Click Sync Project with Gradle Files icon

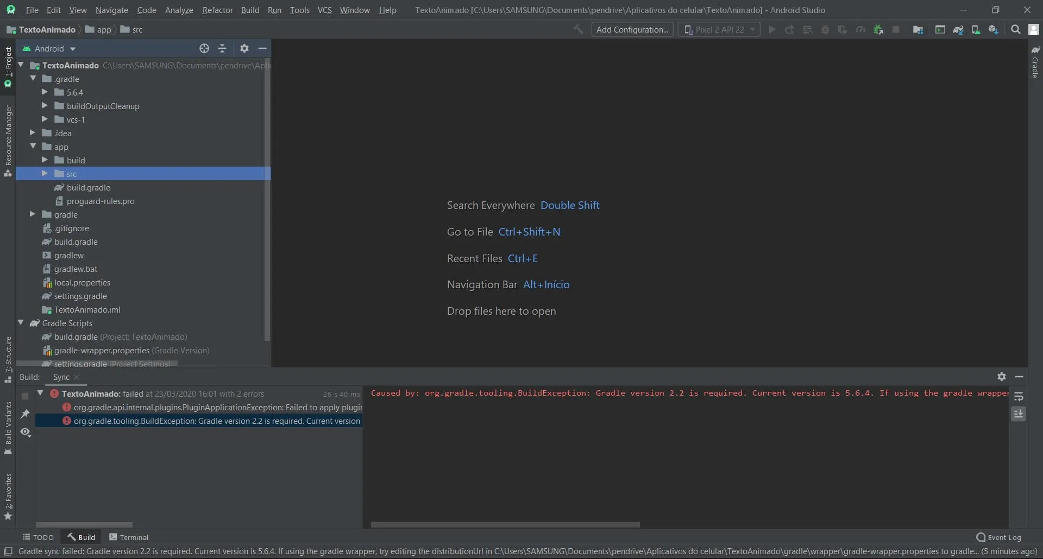[x=958, y=30]
